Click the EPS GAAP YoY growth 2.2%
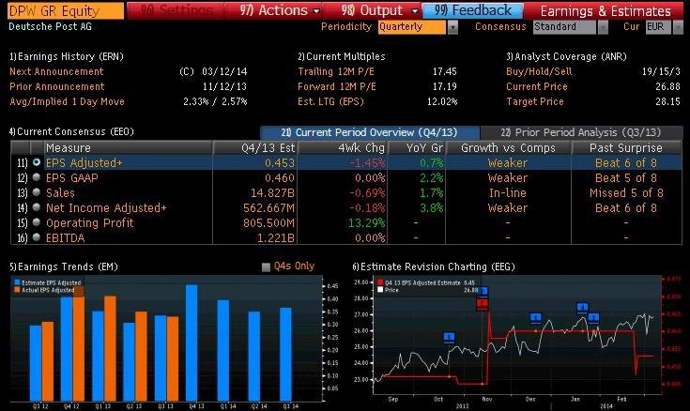This screenshot has height=411, width=690. (431, 177)
